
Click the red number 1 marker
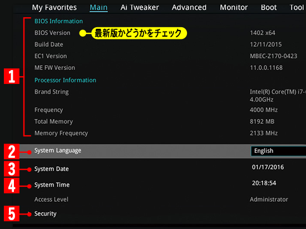click(x=12, y=76)
